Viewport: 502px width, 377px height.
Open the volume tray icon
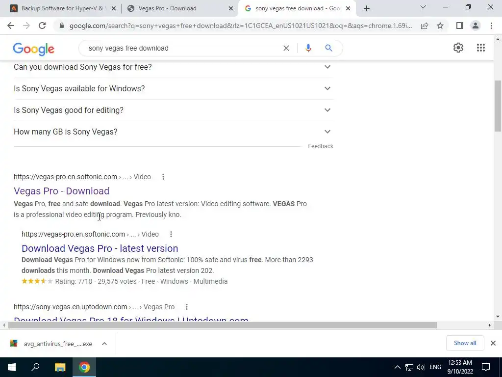coord(421,367)
